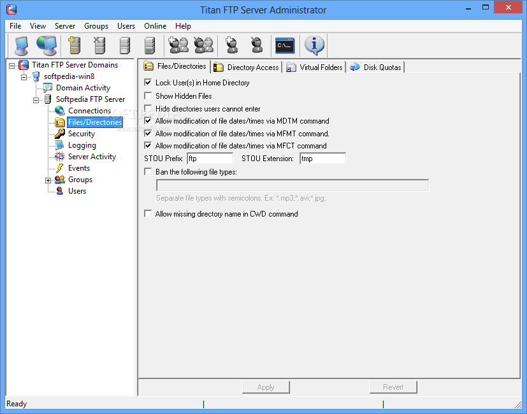
Task: Click the add group toolbar icon
Action: (x=178, y=45)
